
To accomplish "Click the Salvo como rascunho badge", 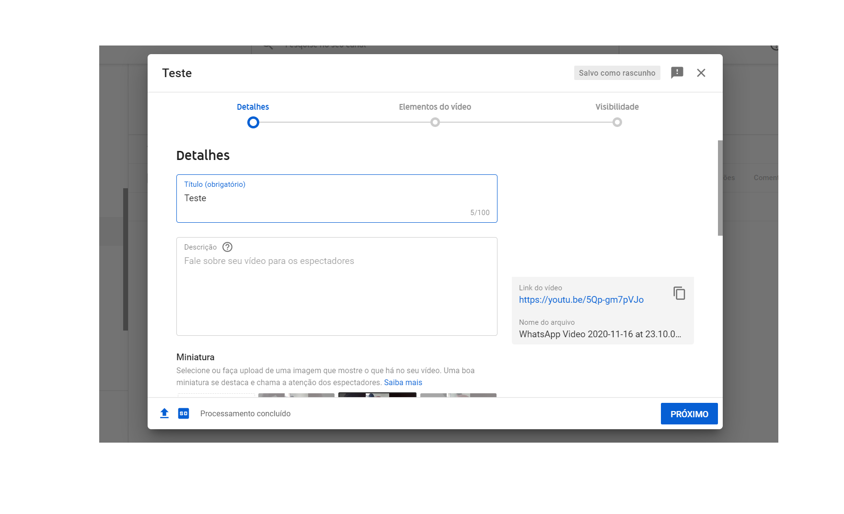I will click(617, 73).
